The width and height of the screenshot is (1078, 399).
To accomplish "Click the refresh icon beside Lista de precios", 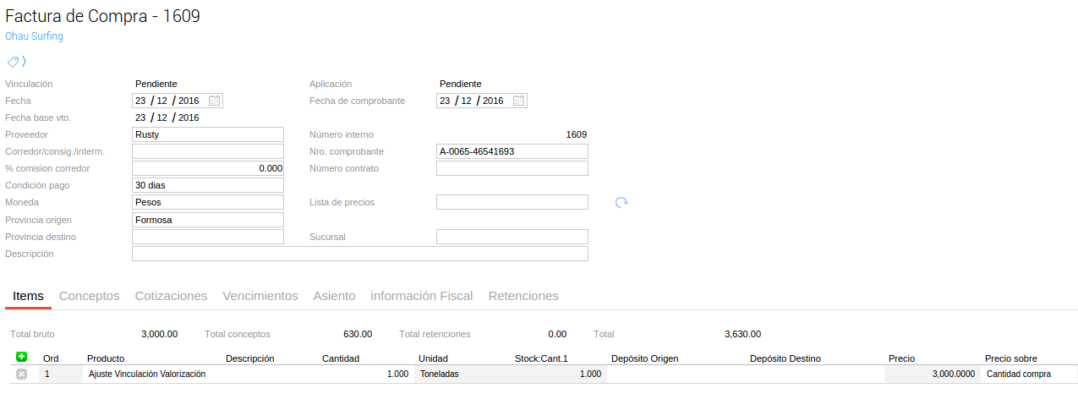I will [x=621, y=203].
